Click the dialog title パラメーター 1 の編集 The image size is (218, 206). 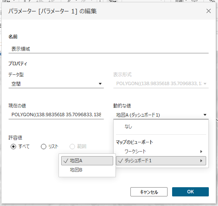[52, 11]
